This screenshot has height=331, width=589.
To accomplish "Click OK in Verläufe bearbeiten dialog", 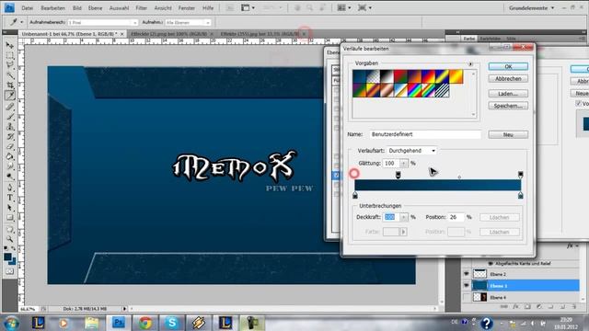I will (x=508, y=66).
